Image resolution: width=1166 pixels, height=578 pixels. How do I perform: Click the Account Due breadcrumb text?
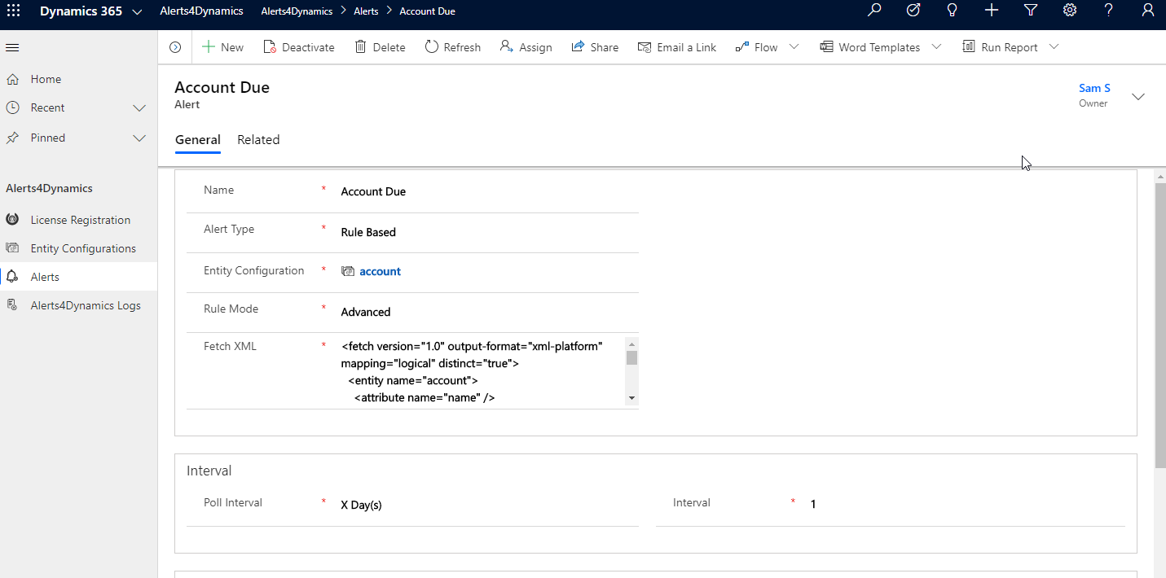pos(427,11)
